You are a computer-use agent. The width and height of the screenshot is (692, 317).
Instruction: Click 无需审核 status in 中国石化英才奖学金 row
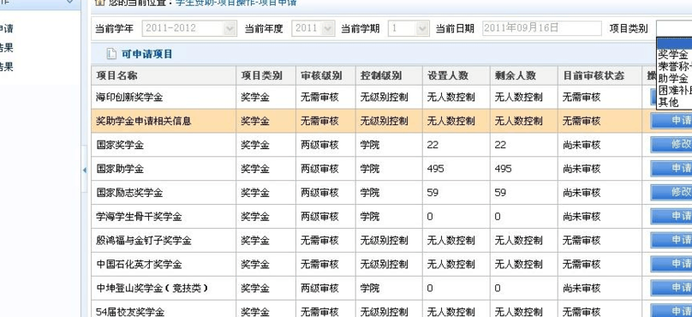(582, 265)
